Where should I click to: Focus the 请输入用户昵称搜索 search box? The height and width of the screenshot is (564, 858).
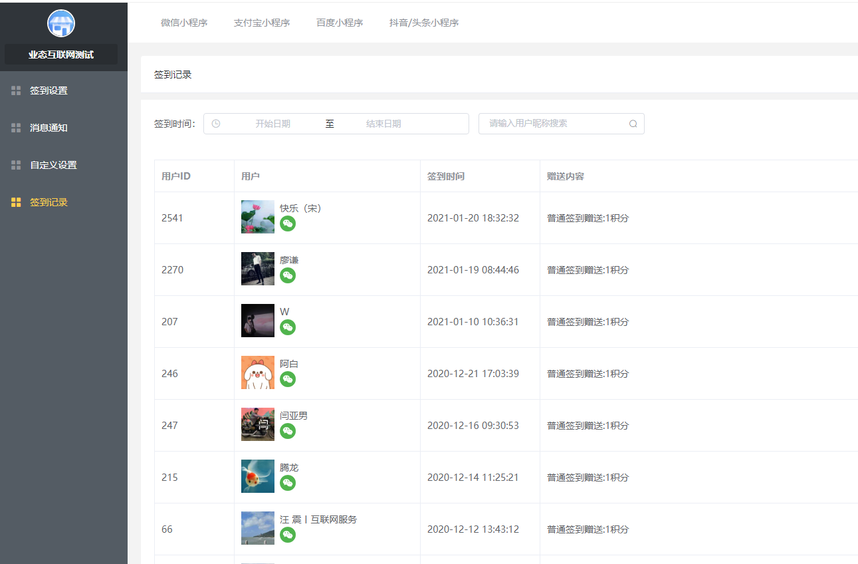click(x=562, y=124)
